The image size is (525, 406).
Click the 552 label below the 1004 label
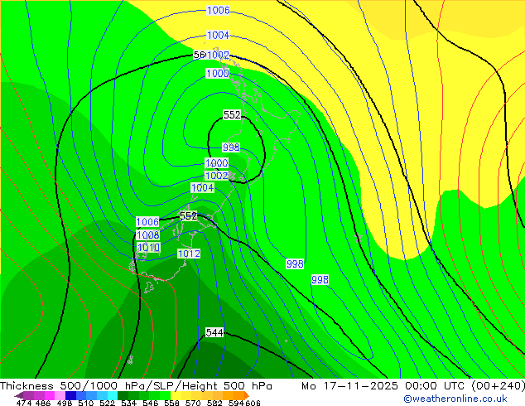tap(189, 215)
